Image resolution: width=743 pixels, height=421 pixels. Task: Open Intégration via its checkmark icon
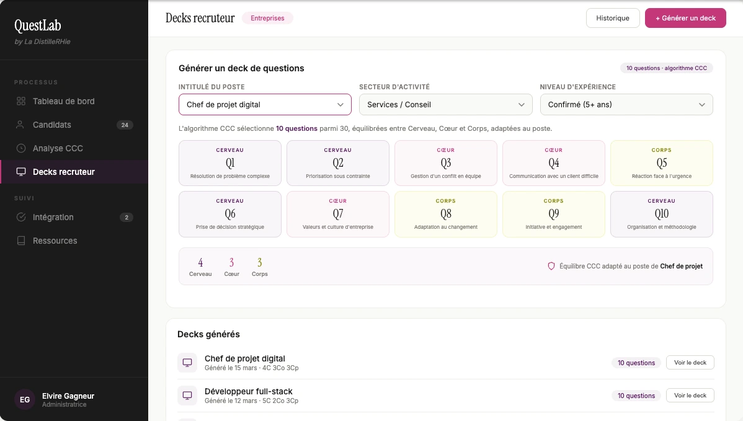pyautogui.click(x=22, y=218)
